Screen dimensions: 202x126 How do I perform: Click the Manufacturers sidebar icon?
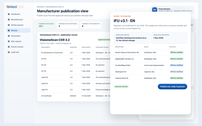click(x=9, y=19)
